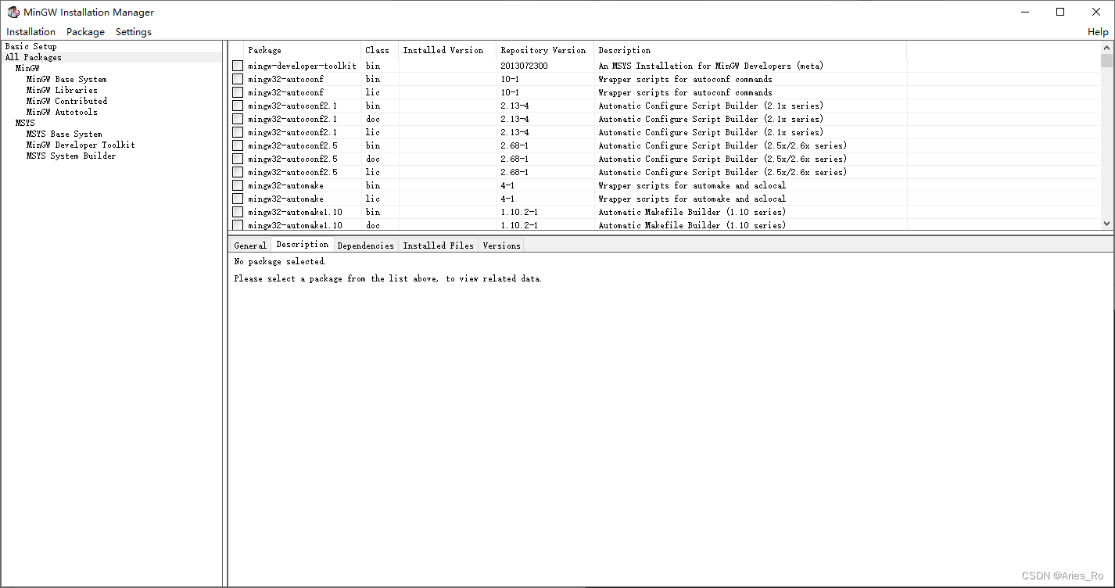Choose MinGW Base System category
Screen dimensions: 1115x588
tap(66, 79)
